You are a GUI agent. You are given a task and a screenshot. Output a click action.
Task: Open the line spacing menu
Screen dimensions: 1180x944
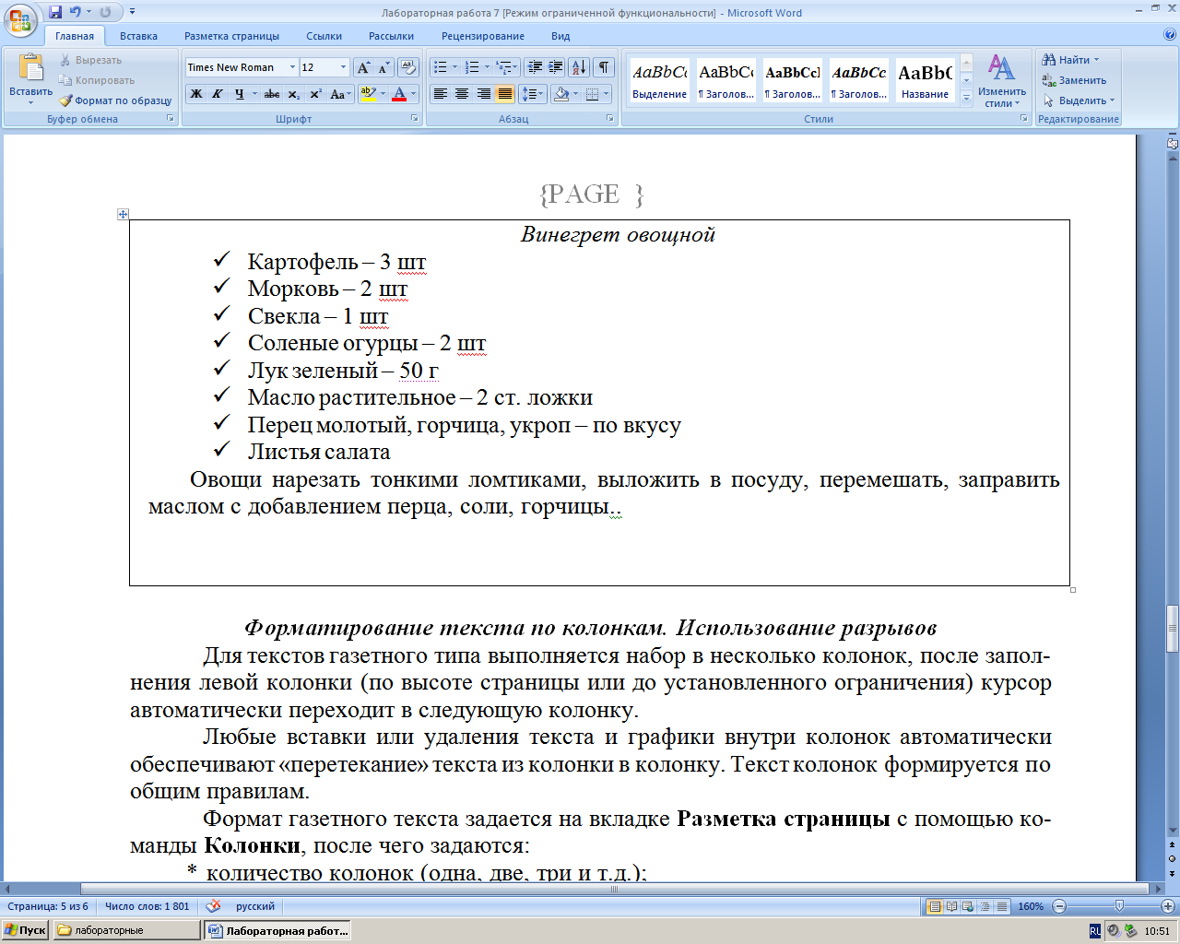[x=532, y=94]
